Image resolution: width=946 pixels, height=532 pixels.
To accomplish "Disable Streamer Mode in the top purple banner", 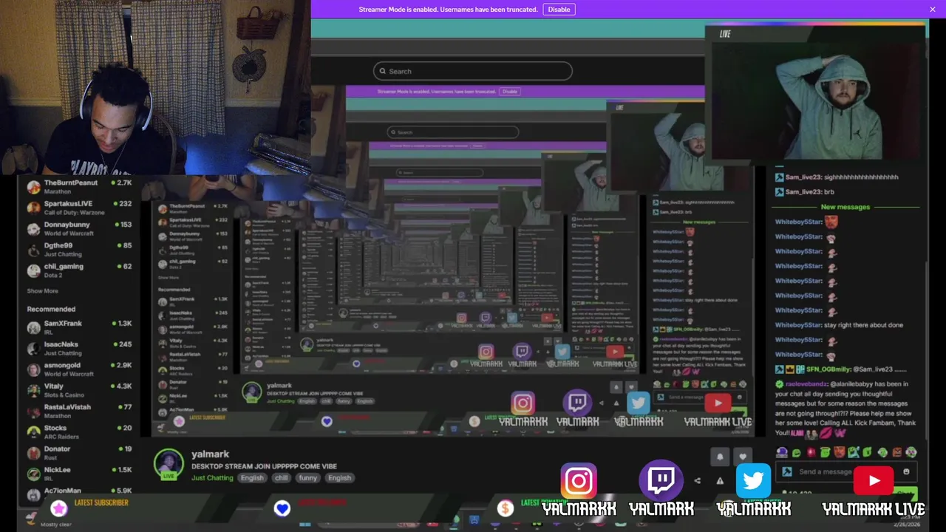I will point(559,10).
